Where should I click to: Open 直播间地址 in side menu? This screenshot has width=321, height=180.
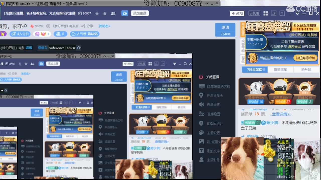211,123
